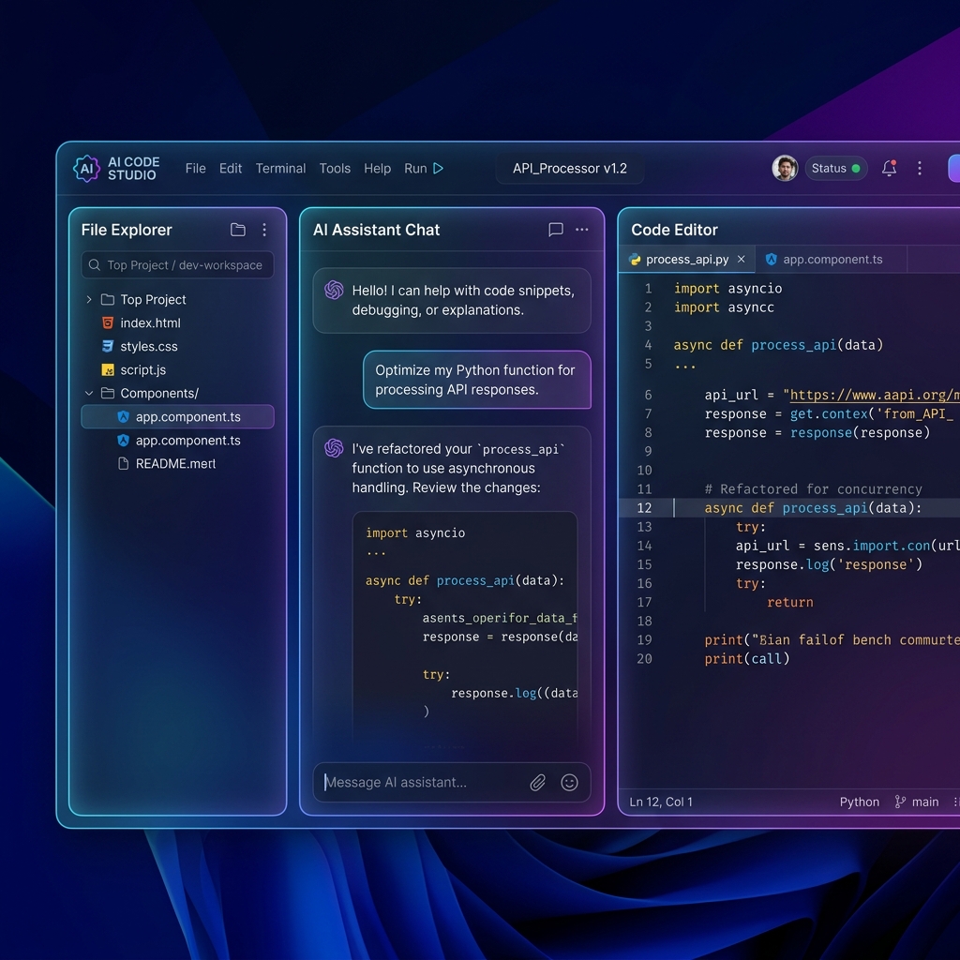
Task: Click the AI Code Studio logo
Action: [x=116, y=169]
